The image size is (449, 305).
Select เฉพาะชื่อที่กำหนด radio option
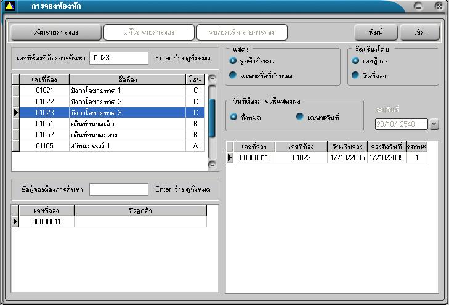point(233,75)
